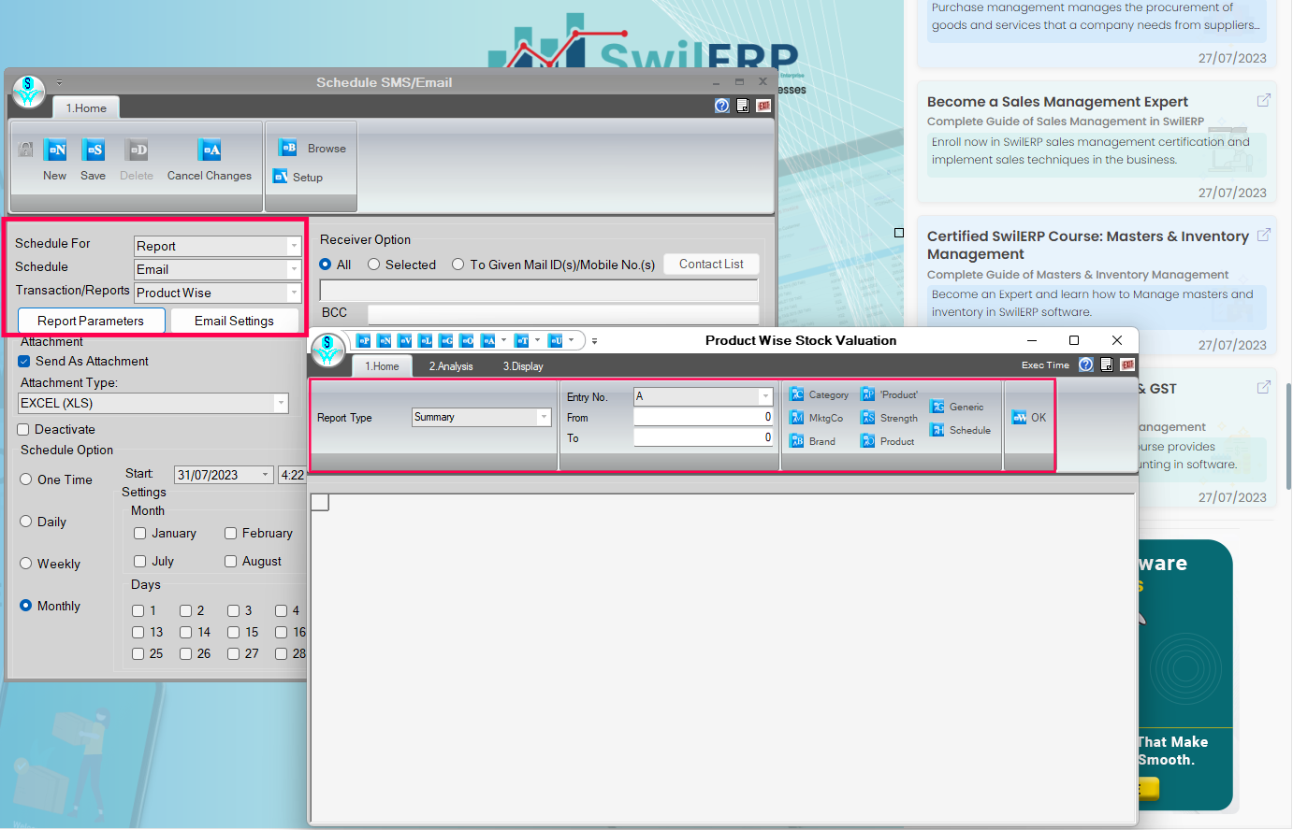Click the New icon in Schedule SMS/Email ribbon
This screenshot has width=1293, height=830.
(56, 150)
